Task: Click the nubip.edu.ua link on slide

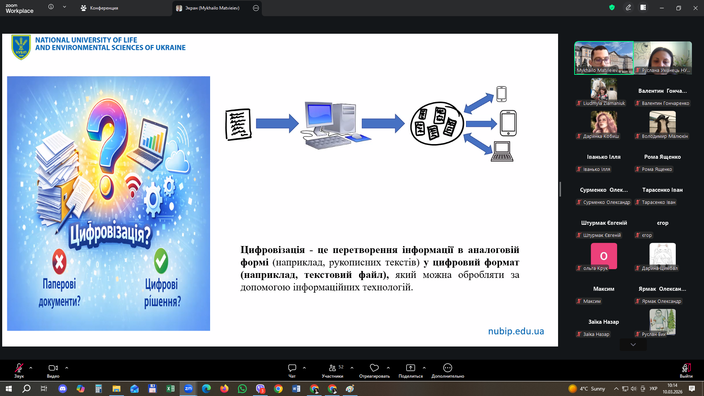Action: coord(516,331)
